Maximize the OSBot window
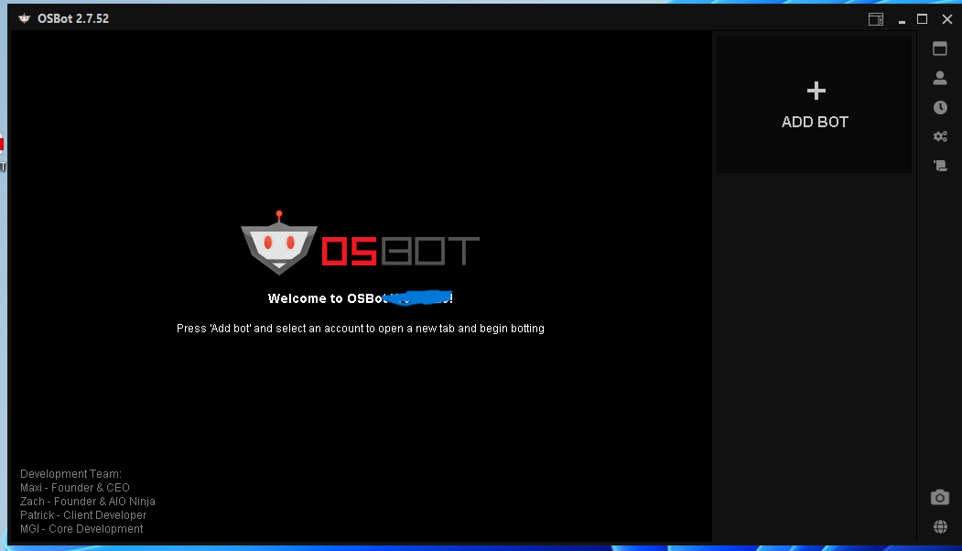The height and width of the screenshot is (551, 962). tap(923, 18)
